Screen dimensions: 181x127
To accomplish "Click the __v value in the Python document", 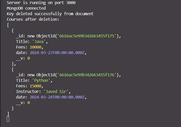I will pyautogui.click(x=29, y=103).
